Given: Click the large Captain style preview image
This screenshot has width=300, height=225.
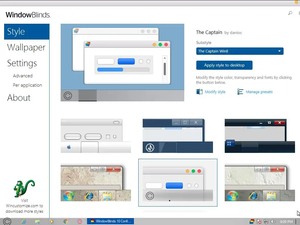Looking at the screenshot, I should [122, 63].
